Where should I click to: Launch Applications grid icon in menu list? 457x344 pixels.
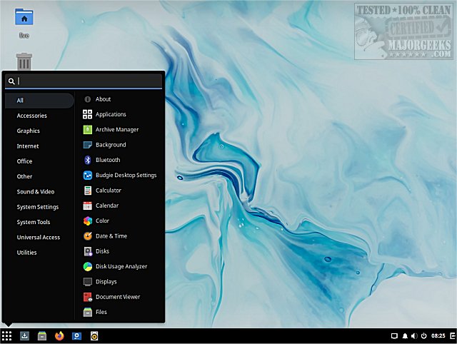tap(87, 114)
